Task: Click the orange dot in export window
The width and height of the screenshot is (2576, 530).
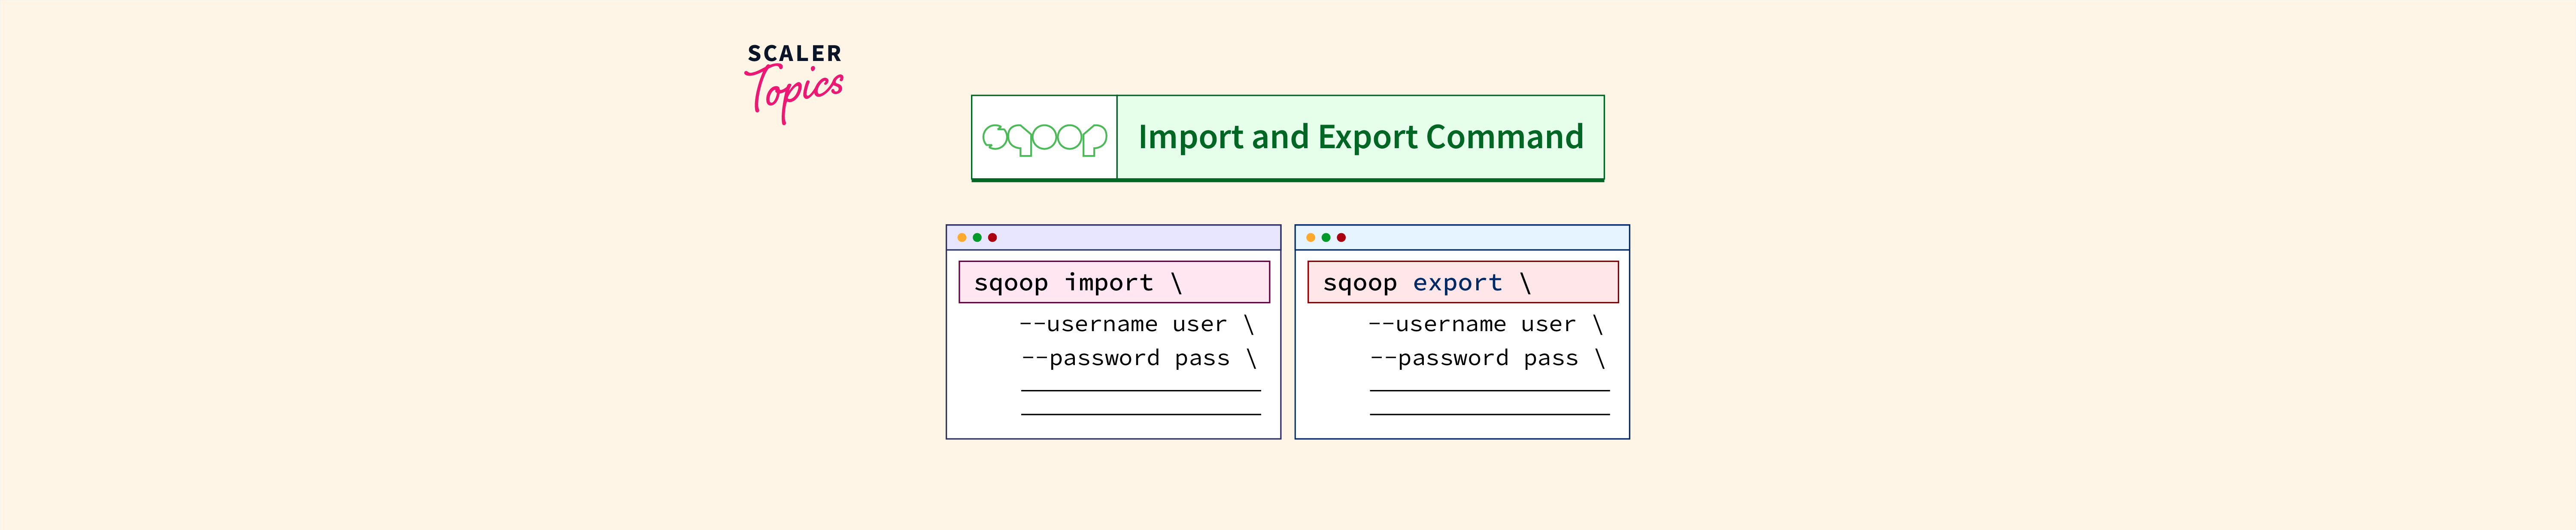Action: 1311,238
